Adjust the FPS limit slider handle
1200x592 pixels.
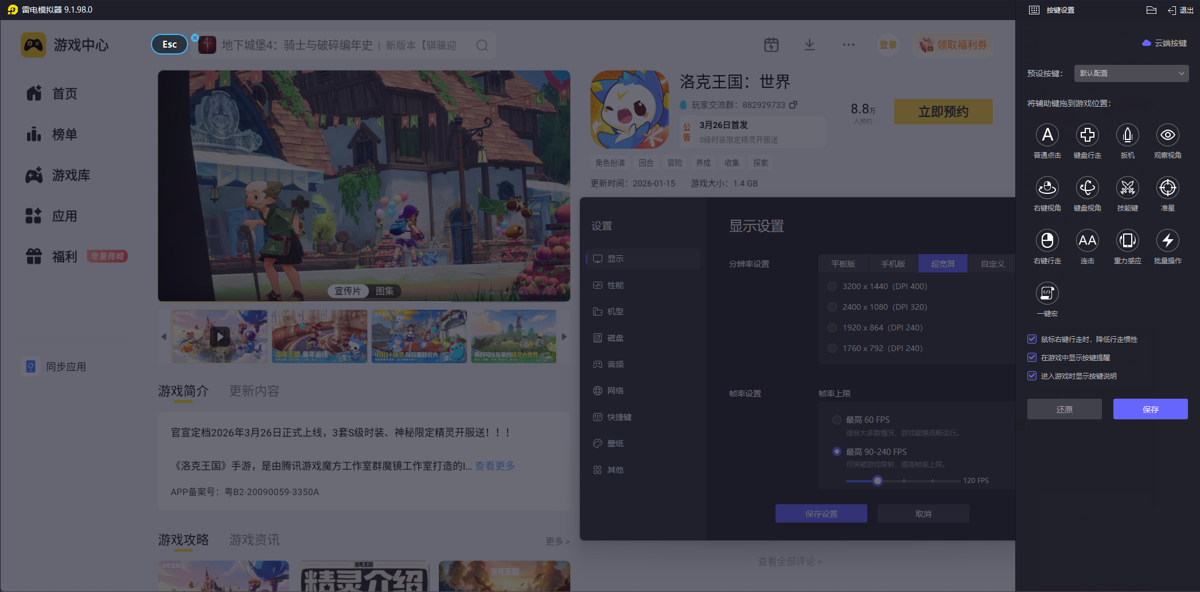[x=877, y=481]
